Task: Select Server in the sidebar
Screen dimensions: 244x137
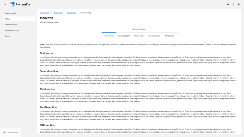Action: tap(8, 36)
